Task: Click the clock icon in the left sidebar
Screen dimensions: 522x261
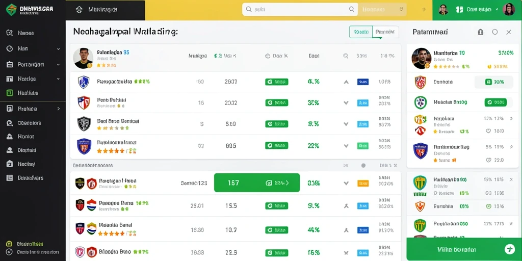Action: (10, 48)
